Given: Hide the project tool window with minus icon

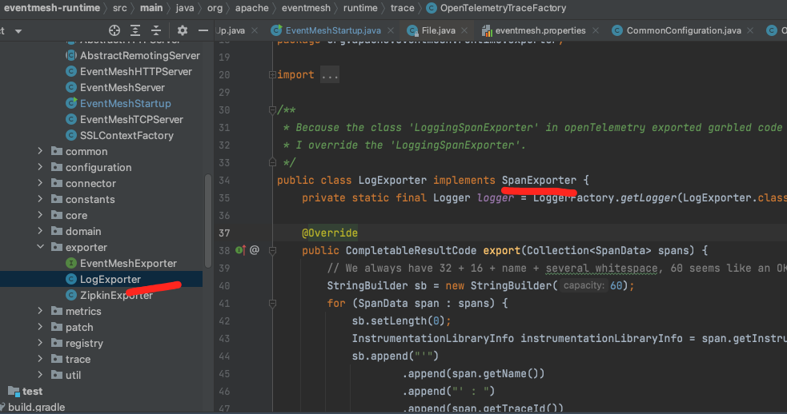Looking at the screenshot, I should [203, 30].
